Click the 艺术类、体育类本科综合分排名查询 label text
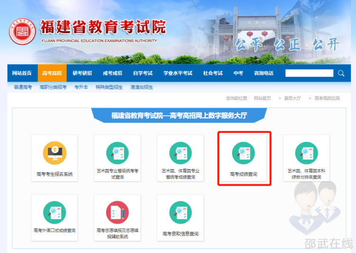356x253 pixels. 306,174
